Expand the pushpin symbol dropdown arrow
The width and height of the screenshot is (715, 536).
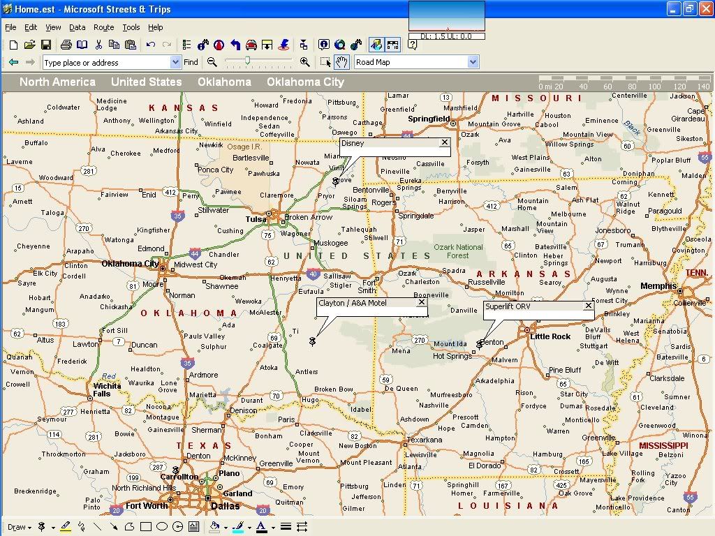point(53,528)
